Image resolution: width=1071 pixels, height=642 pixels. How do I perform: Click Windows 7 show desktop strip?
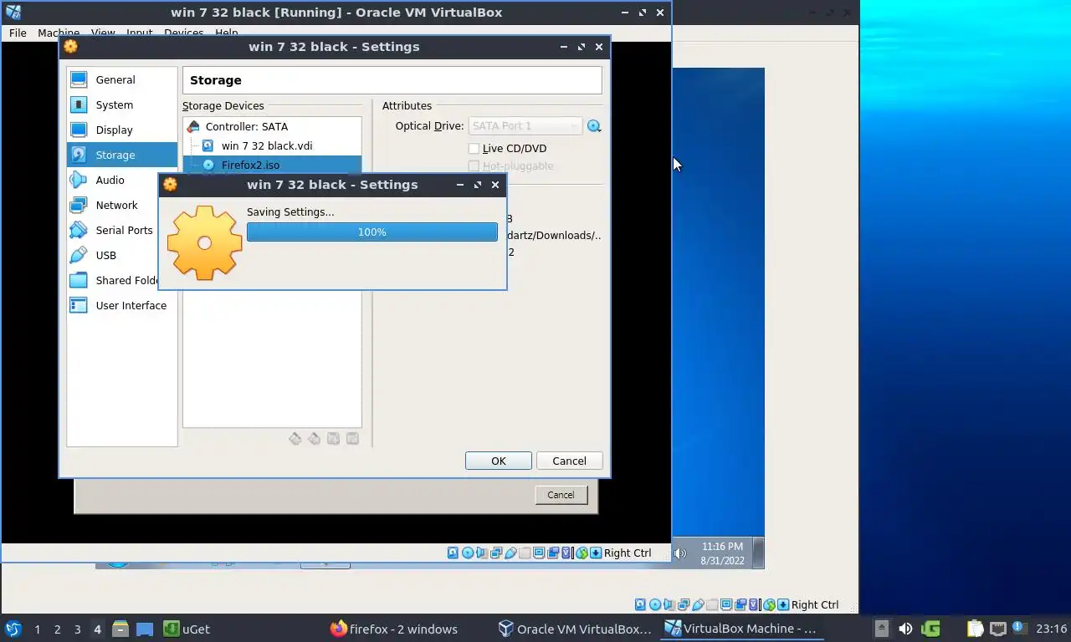[x=759, y=553]
